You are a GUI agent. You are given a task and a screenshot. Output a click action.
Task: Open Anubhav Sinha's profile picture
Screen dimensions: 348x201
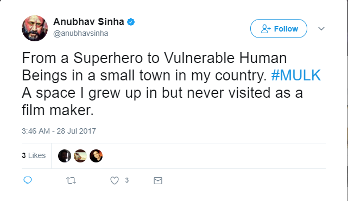point(35,28)
